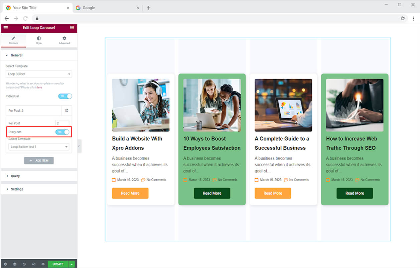This screenshot has height=268, width=420.
Task: Open the widgets grid panel
Action: (72, 28)
